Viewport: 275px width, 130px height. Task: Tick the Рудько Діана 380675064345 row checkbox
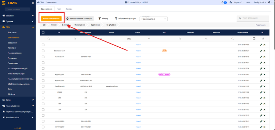(43, 74)
